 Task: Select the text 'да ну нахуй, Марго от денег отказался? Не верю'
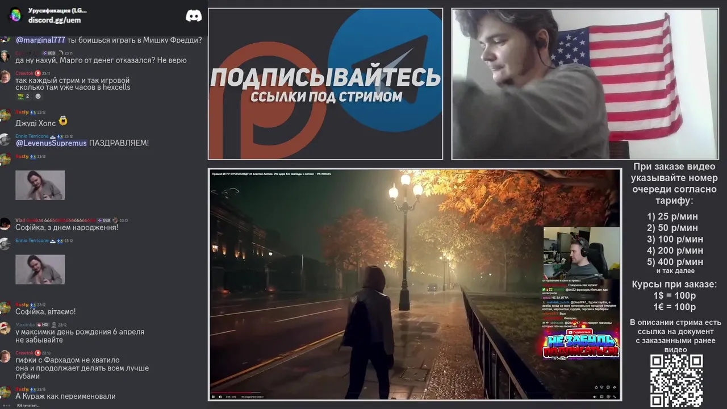point(101,60)
